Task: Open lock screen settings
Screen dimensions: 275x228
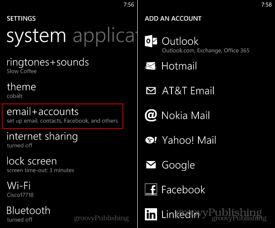Action: point(41,165)
